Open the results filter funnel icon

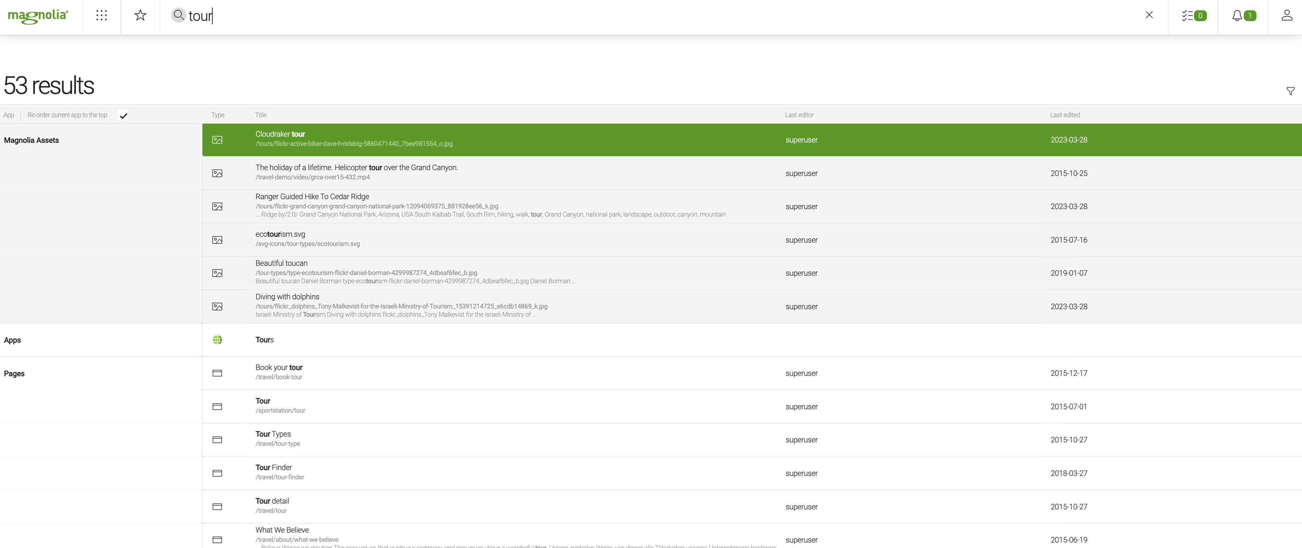[1290, 91]
